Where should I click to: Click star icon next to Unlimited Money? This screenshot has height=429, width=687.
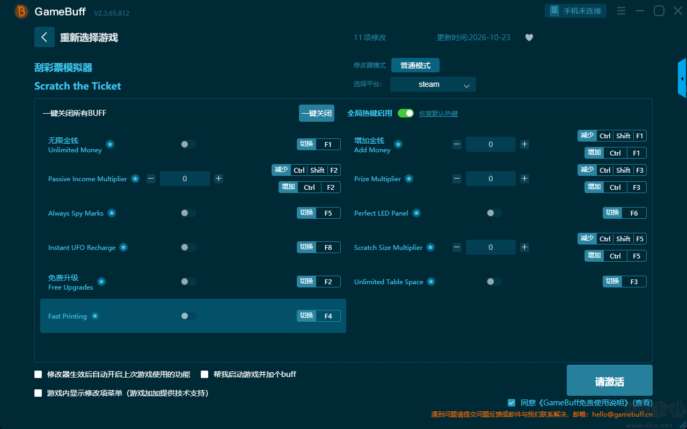pyautogui.click(x=110, y=144)
